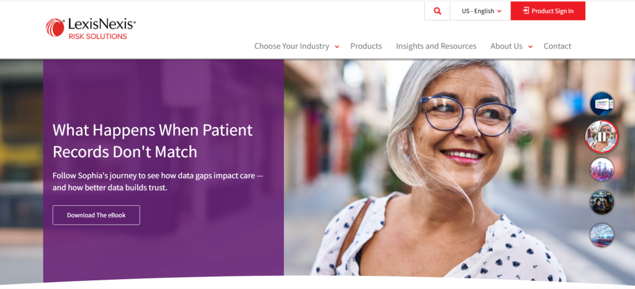The width and height of the screenshot is (635, 289).
Task: Pause the hero carousel autoplay
Action: 602,136
